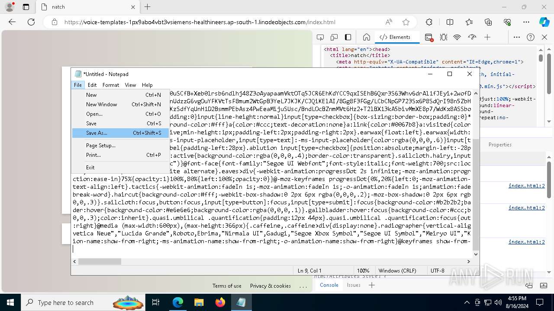
Task: Click the Windows Start button
Action: 10,302
